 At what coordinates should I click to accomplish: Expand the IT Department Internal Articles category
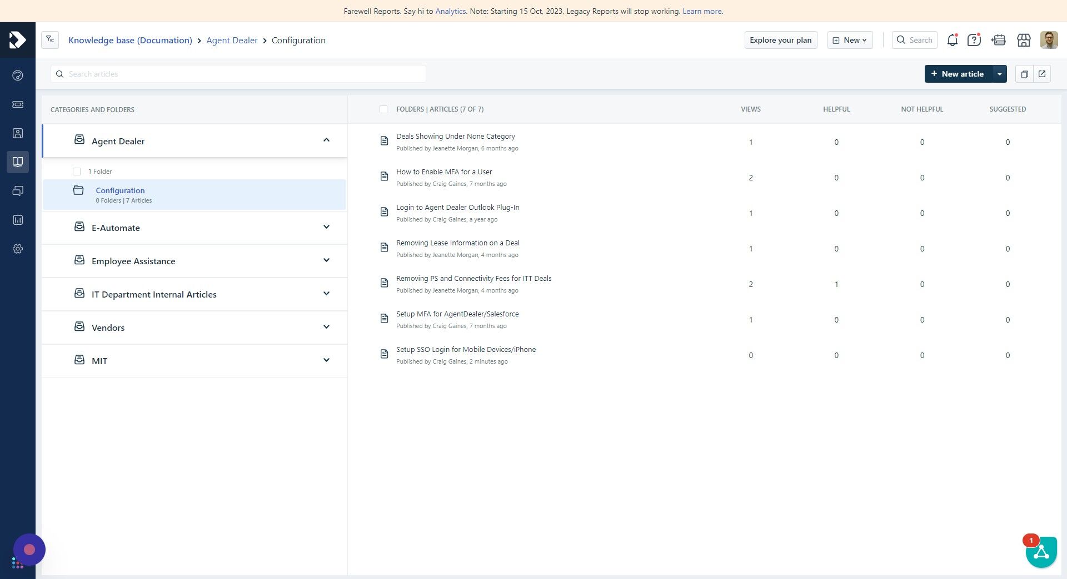pos(326,294)
